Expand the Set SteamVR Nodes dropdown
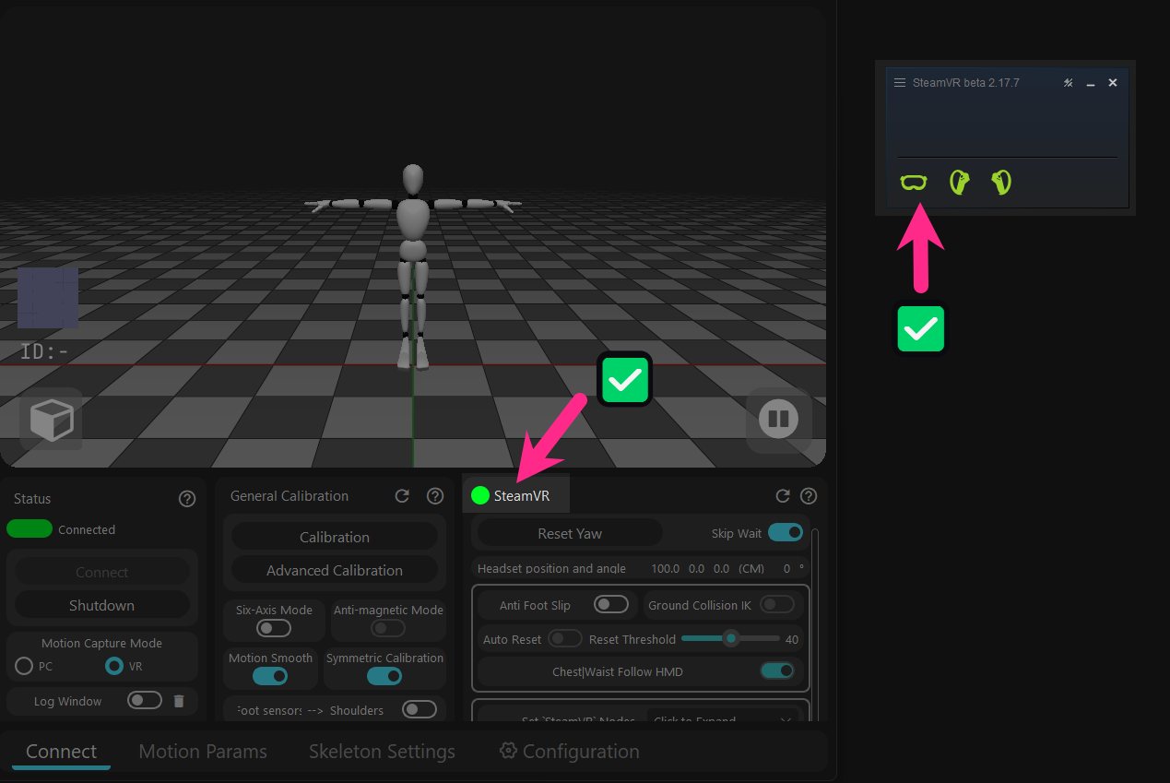1170x783 pixels. pos(722,718)
